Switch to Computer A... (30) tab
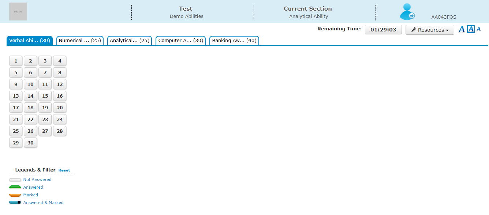 (x=180, y=41)
